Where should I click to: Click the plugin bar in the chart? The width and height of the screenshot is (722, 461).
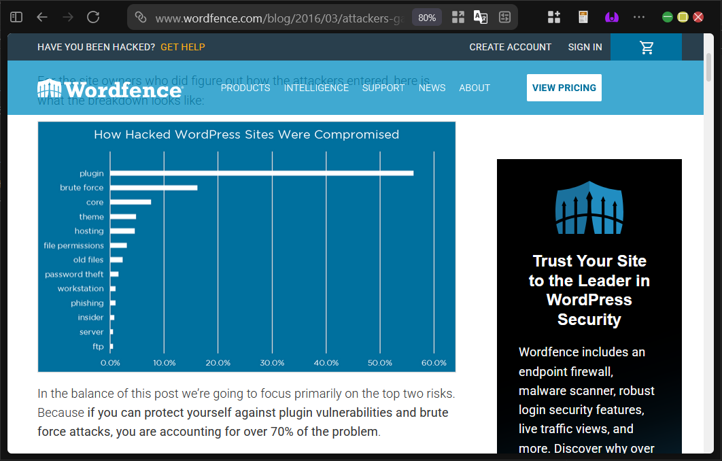click(x=262, y=173)
